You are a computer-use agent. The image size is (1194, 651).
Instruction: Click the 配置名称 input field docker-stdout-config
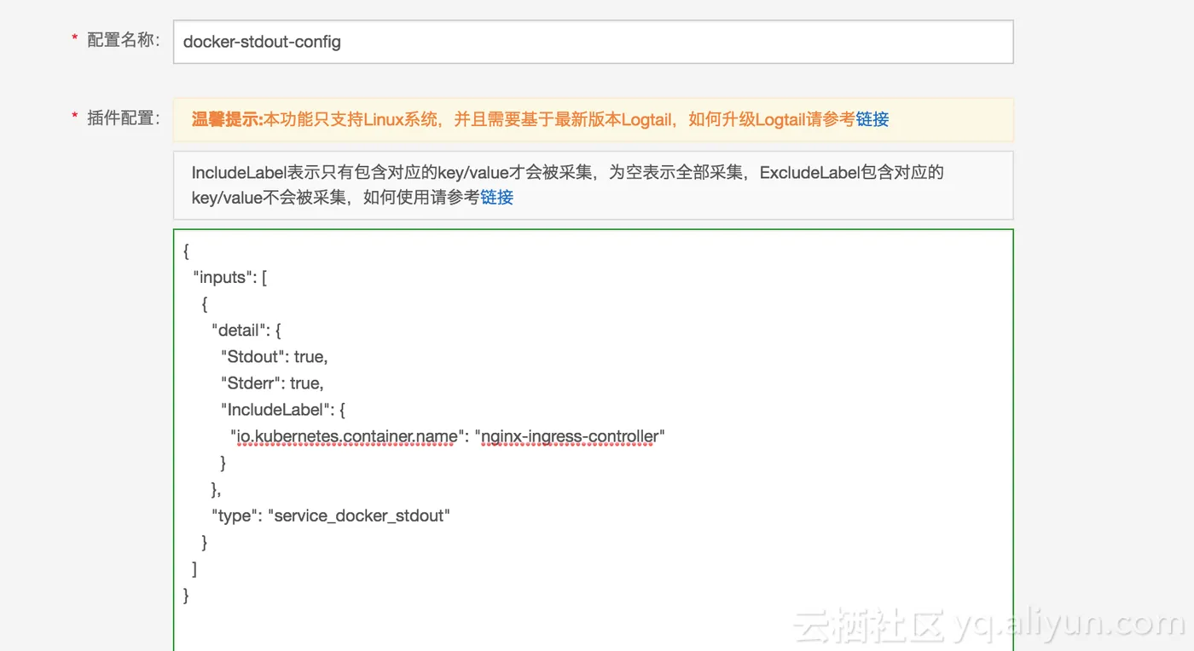(593, 42)
